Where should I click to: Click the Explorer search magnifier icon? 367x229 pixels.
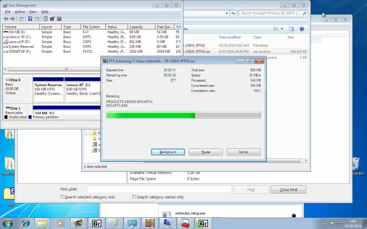305,13
